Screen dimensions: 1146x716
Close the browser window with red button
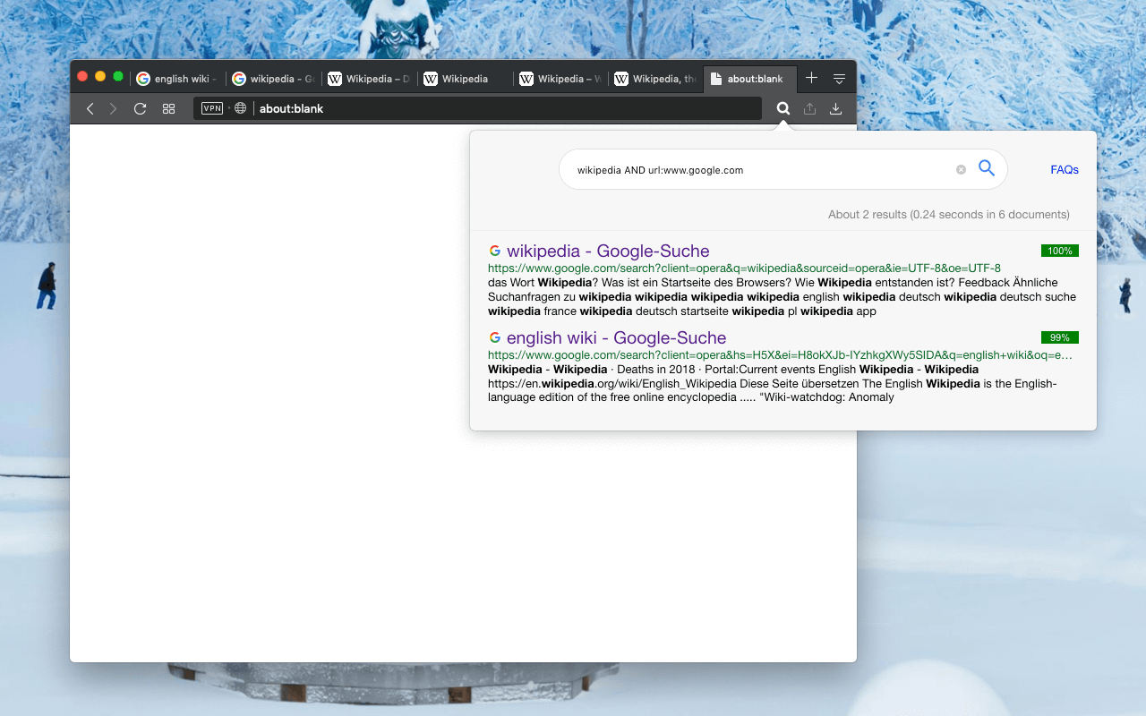[82, 76]
